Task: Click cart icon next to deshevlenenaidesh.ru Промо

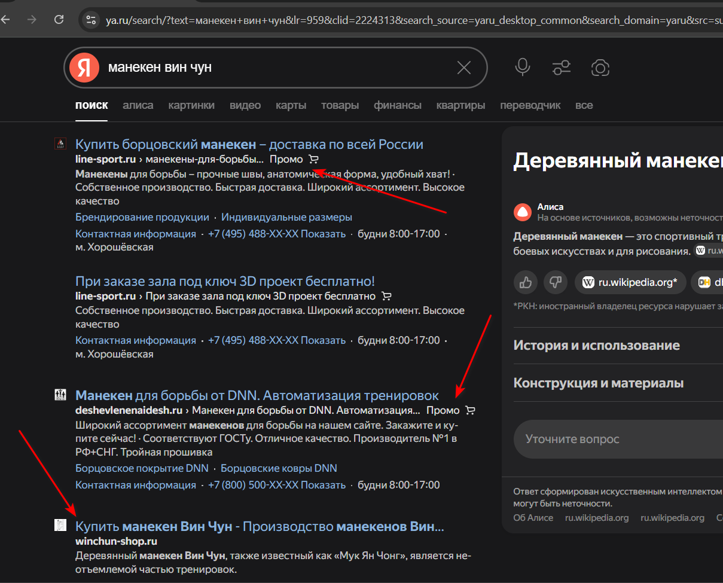Action: (470, 410)
